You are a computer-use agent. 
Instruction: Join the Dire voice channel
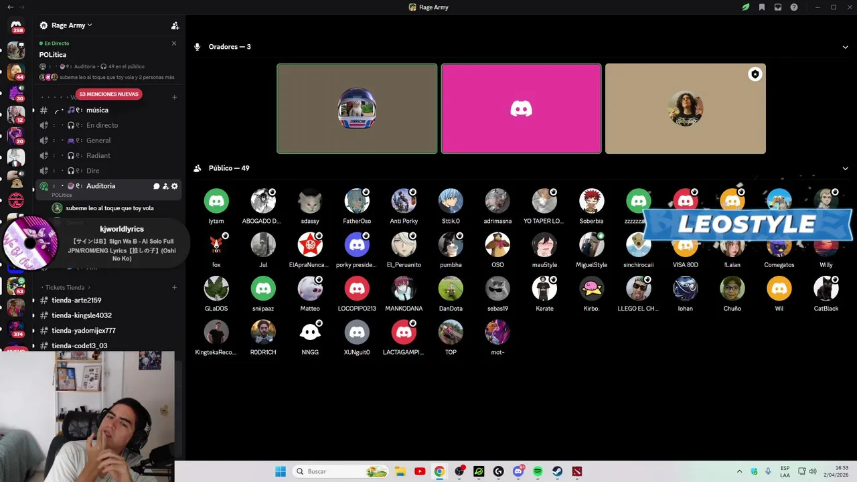coord(107,171)
